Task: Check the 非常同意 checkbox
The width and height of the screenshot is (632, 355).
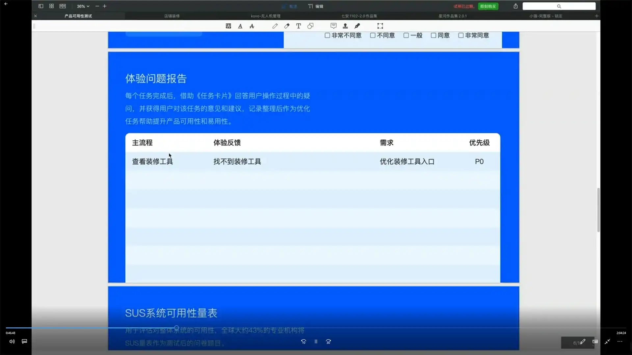Action: coord(461,35)
